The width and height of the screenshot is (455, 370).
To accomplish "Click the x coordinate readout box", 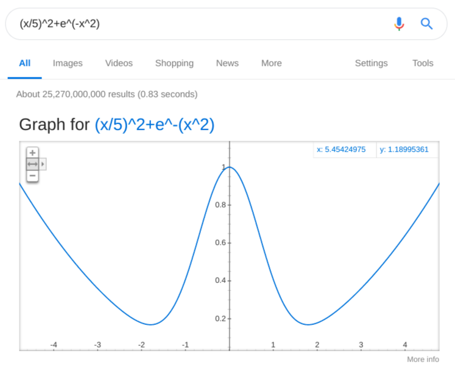I will (344, 150).
